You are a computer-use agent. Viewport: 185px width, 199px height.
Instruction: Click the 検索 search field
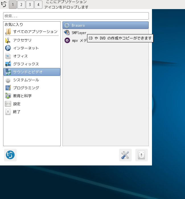tap(76, 16)
